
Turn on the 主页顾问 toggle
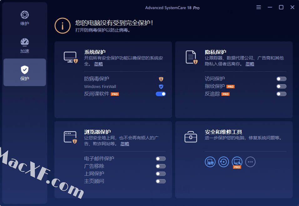coord(161,181)
